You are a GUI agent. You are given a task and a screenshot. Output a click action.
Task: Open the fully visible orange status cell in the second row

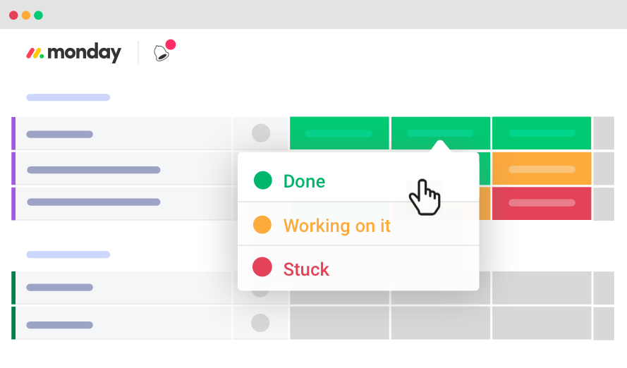tap(542, 169)
